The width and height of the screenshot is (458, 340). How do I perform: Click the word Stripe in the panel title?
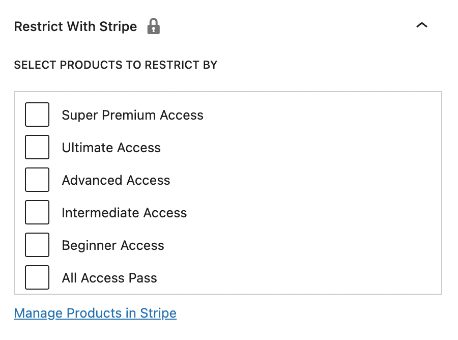coord(118,26)
